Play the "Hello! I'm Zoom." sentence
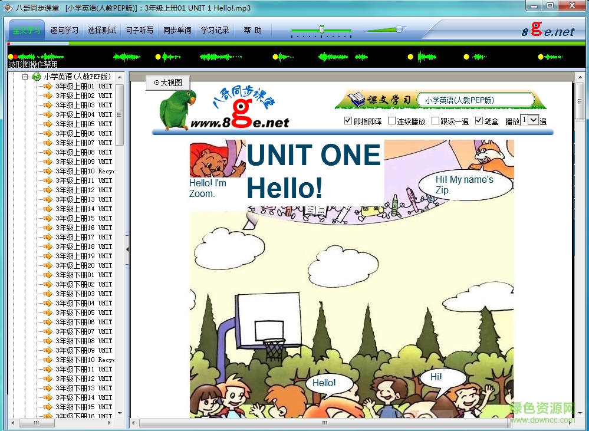The image size is (589, 431). [208, 188]
